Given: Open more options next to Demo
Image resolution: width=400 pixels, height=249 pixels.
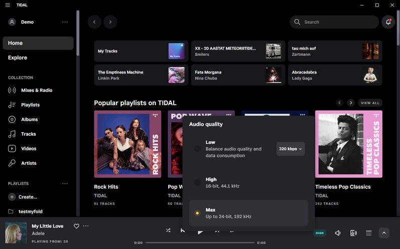Looking at the screenshot, I should click(65, 22).
